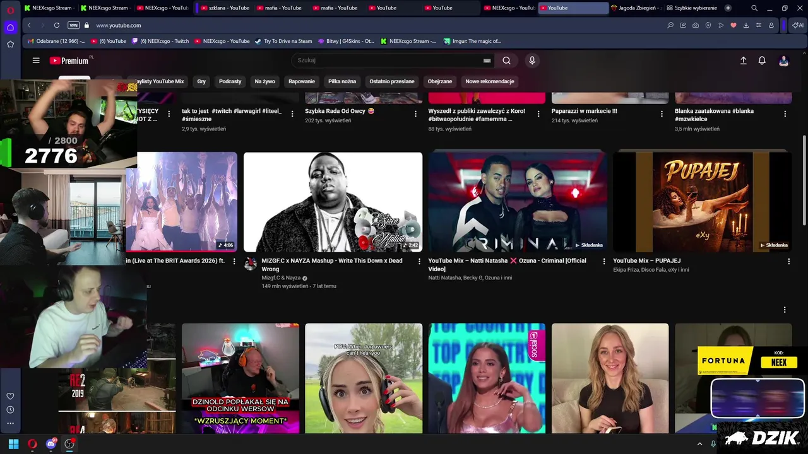Screen dimensions: 808x454
Task: Switch to the 'Jagoda Zbiegień' tab
Action: coord(636,8)
